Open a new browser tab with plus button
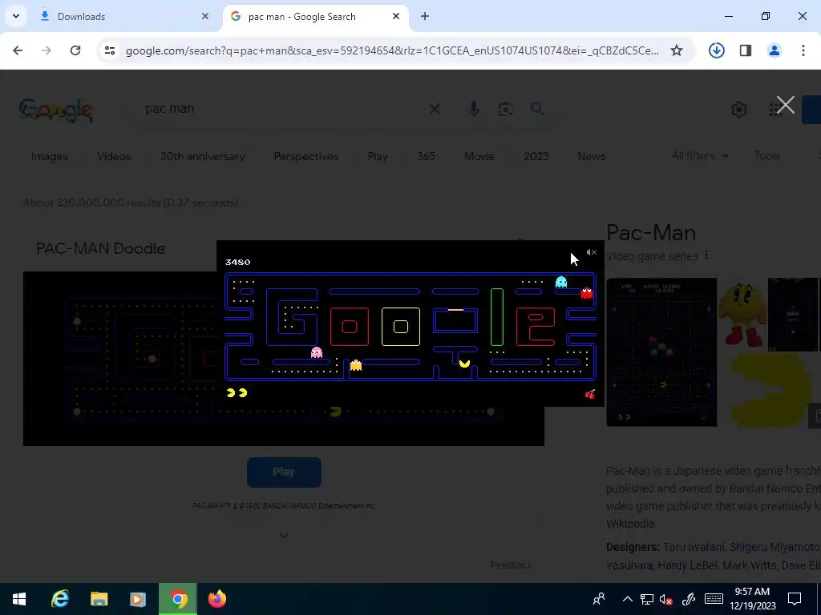The height and width of the screenshot is (615, 821). pyautogui.click(x=425, y=17)
